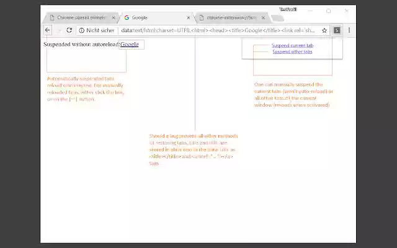Go back using the browser back arrow
This screenshot has height=248, width=397.
pos(47,30)
